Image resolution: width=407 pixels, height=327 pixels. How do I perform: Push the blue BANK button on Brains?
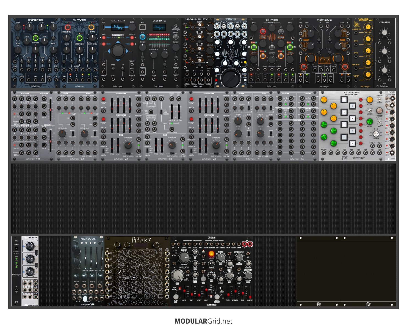point(143,37)
